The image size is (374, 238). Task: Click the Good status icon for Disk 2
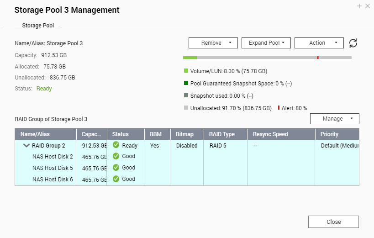(116, 156)
